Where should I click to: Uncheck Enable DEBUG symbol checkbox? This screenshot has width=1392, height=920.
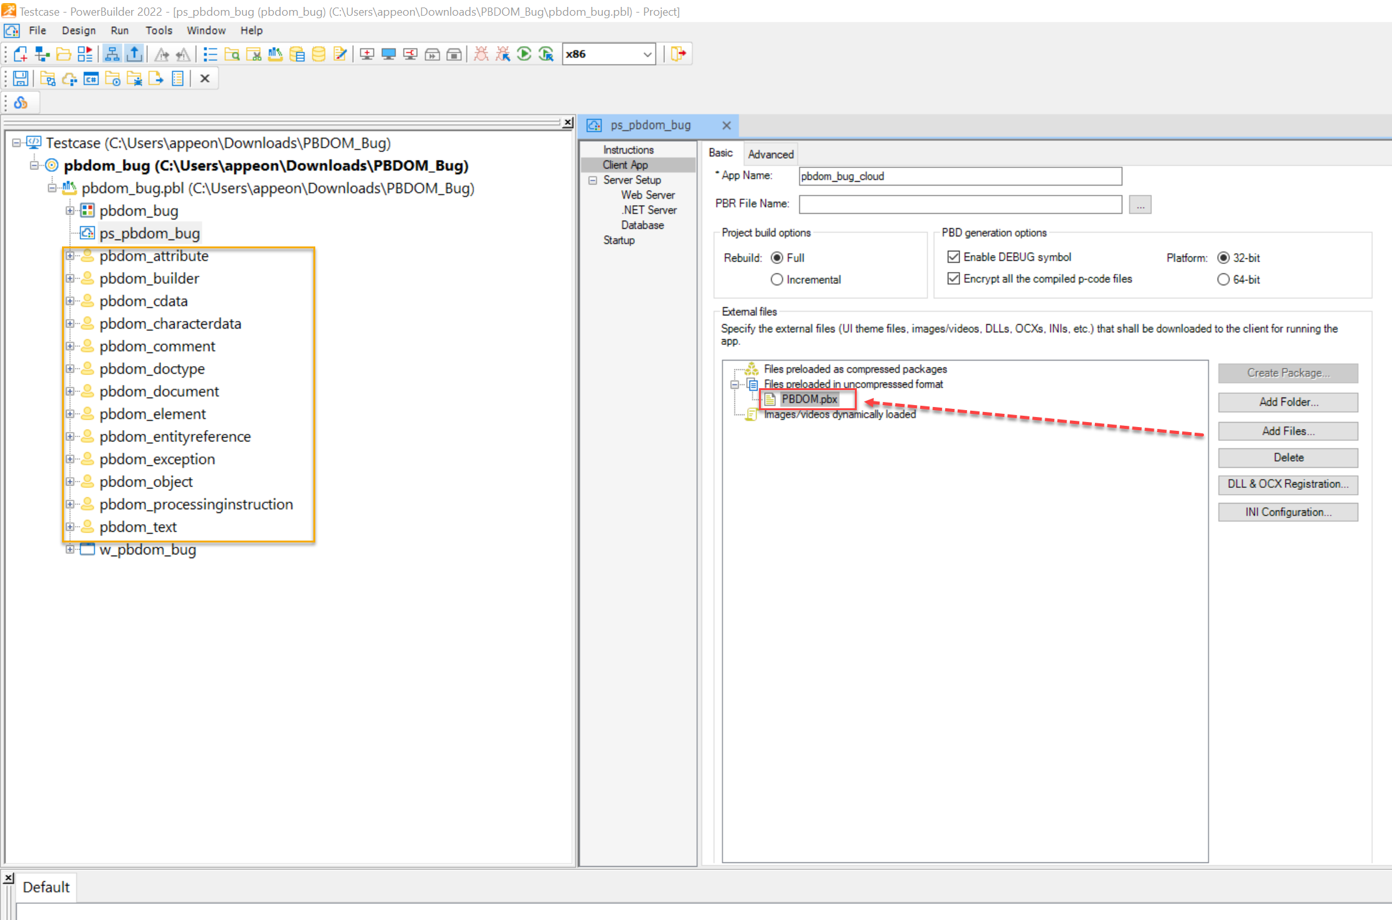953,257
